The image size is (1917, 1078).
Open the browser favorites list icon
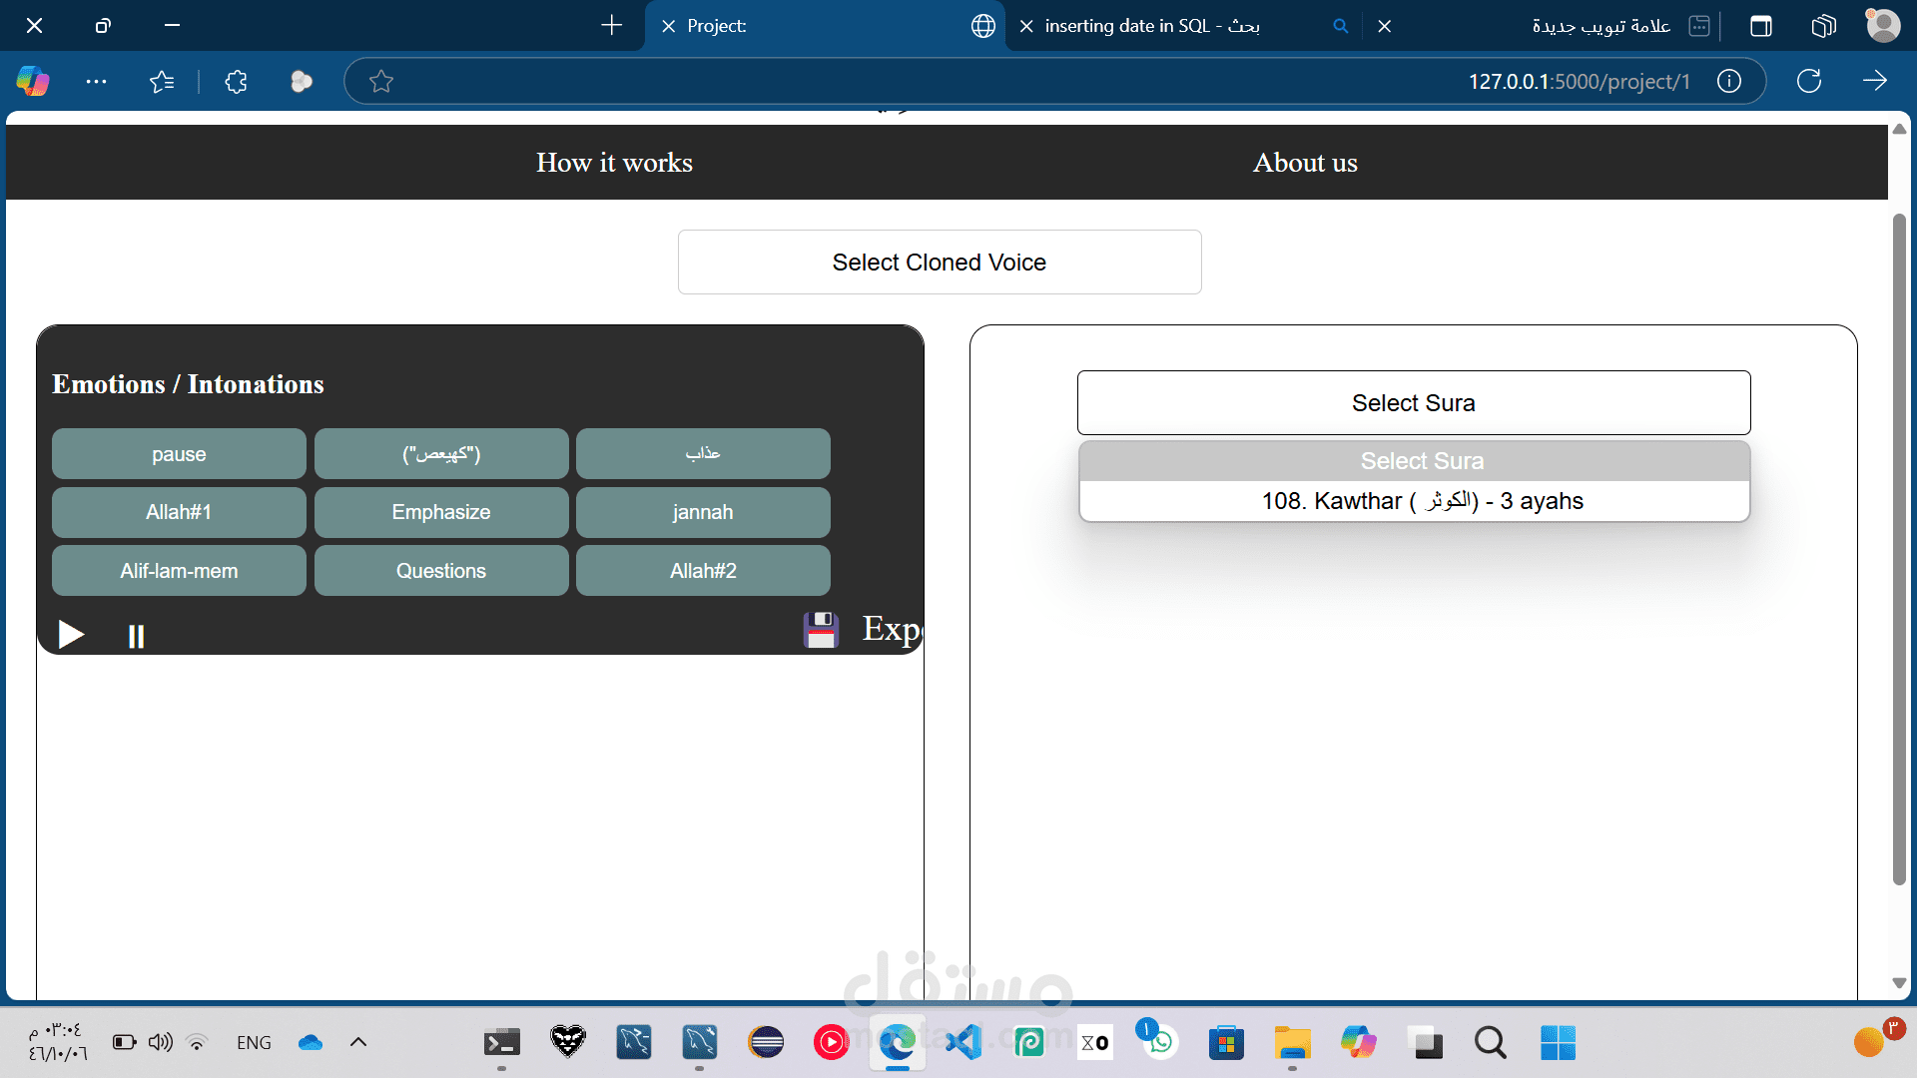coord(162,82)
